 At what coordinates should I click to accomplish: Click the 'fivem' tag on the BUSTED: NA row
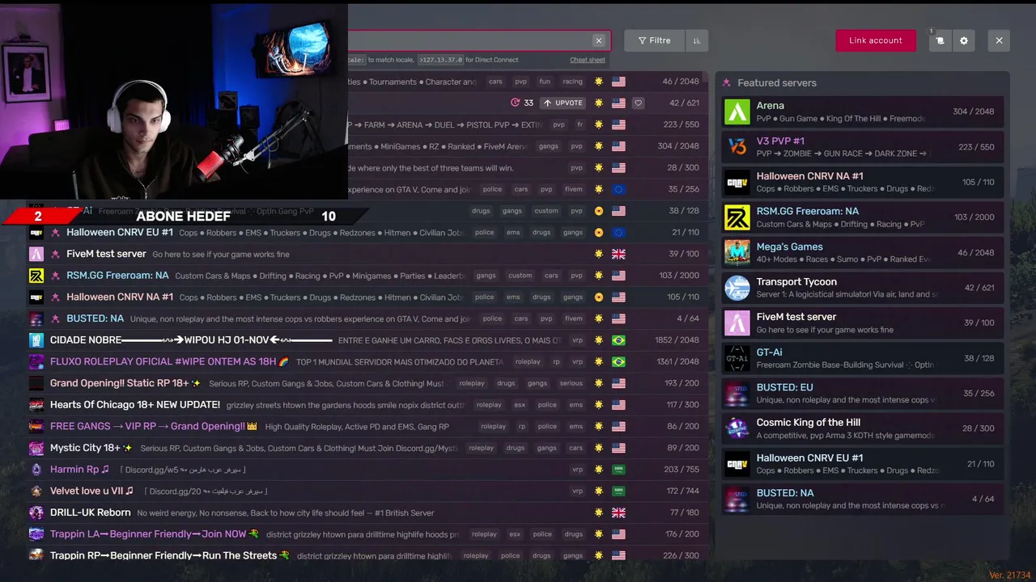coord(574,318)
